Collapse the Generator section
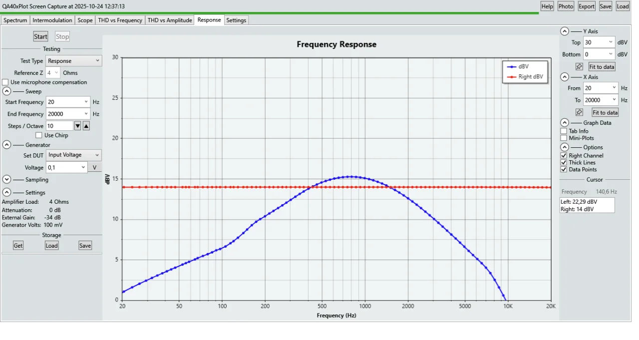The width and height of the screenshot is (639, 340). coord(6,145)
